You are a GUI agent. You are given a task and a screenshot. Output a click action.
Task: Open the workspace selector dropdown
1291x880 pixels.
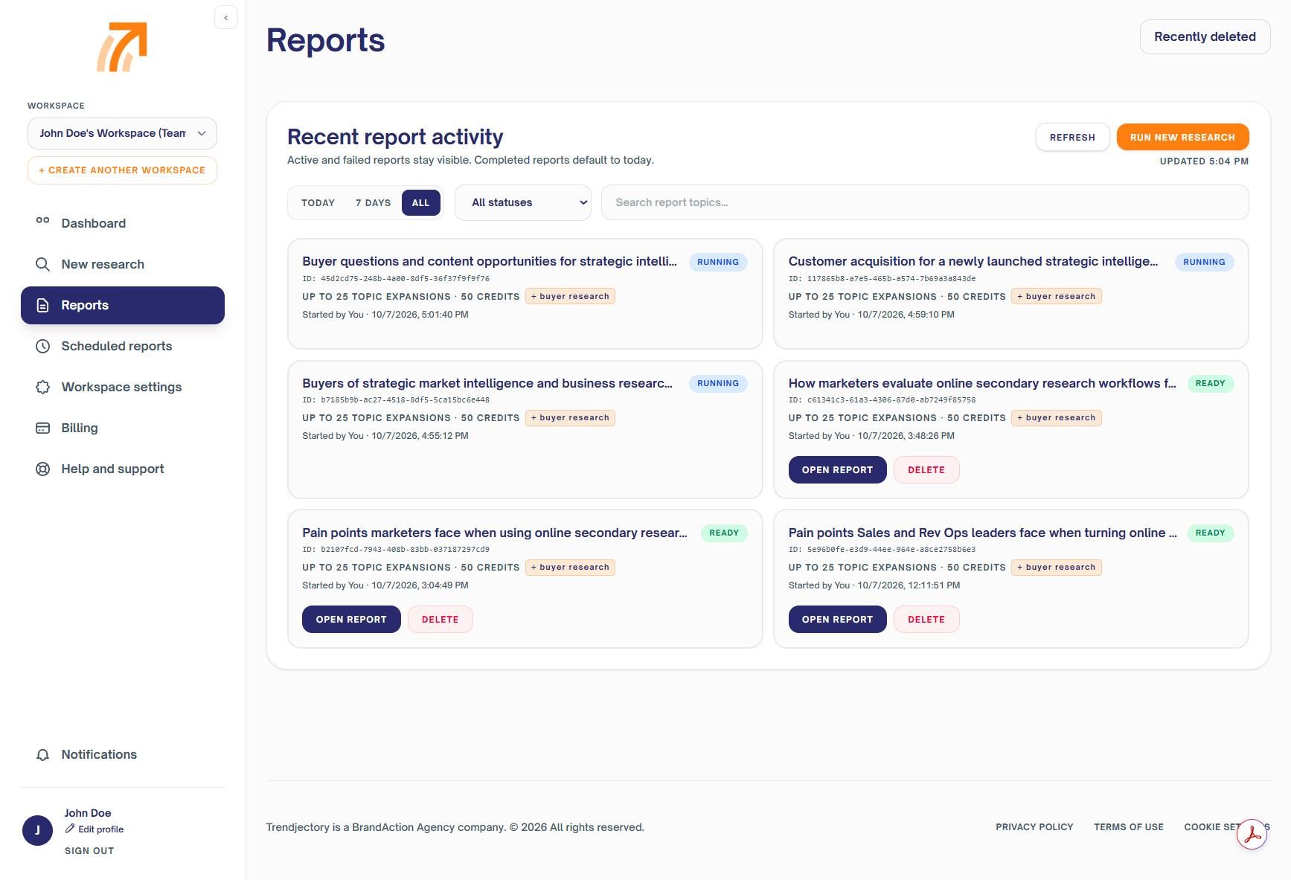[122, 134]
